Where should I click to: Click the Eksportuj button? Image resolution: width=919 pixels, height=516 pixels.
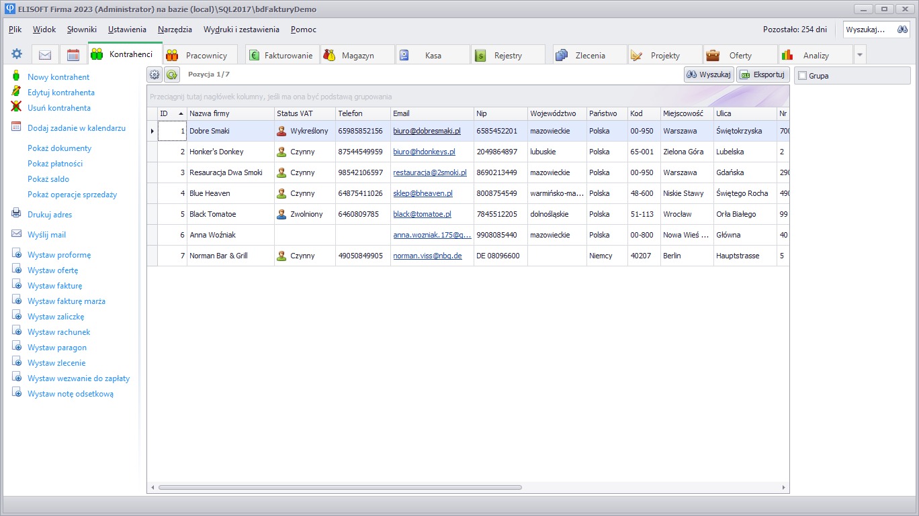(762, 74)
